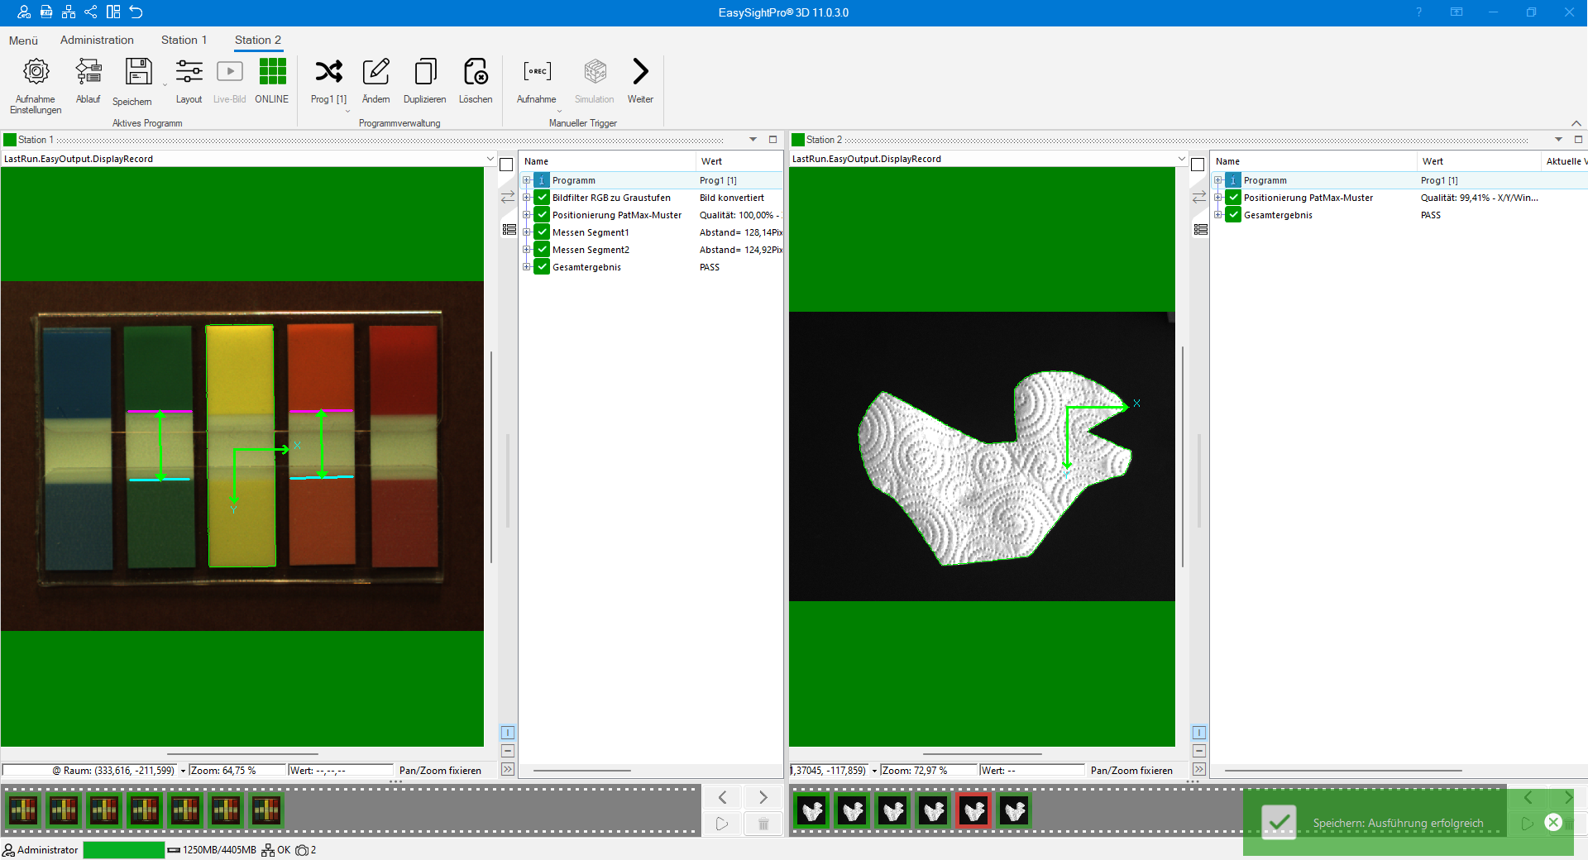The image size is (1588, 860).
Task: Expand Positionierung PatMax-Muster in Station 1
Action: (x=527, y=215)
